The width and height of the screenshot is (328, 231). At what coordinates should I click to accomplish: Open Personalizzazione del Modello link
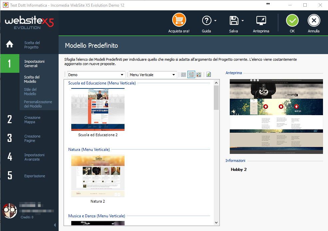(x=38, y=104)
